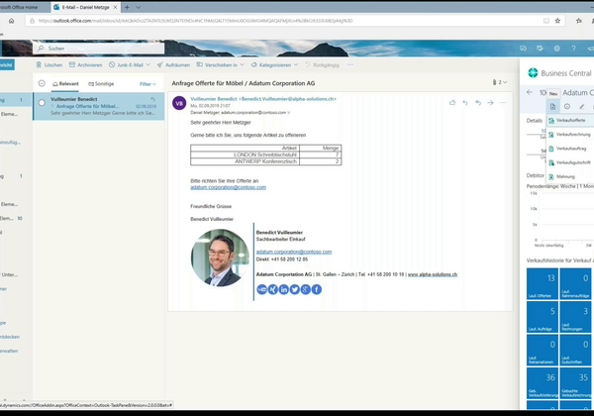Toggle the select-all circle in message list

42,83
